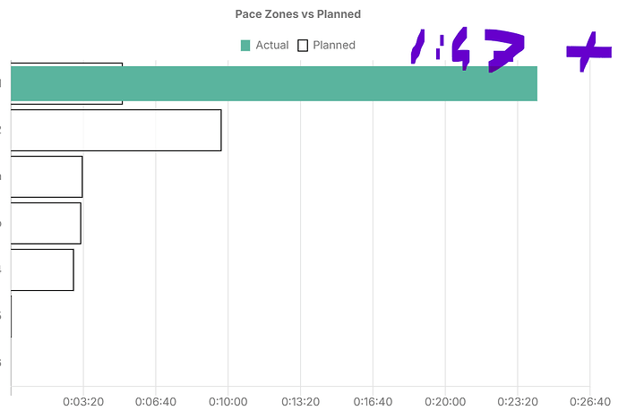The height and width of the screenshot is (419, 618).
Task: Click the Pace Zones vs Planned title
Action: pos(298,14)
